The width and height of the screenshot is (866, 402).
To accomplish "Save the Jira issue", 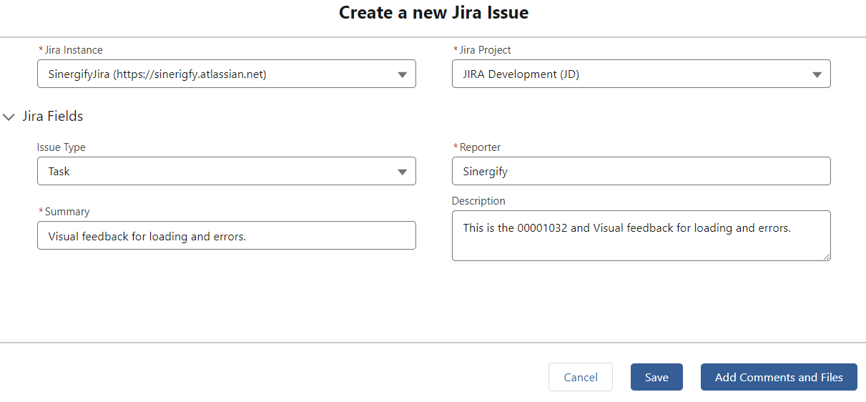I will tap(656, 377).
